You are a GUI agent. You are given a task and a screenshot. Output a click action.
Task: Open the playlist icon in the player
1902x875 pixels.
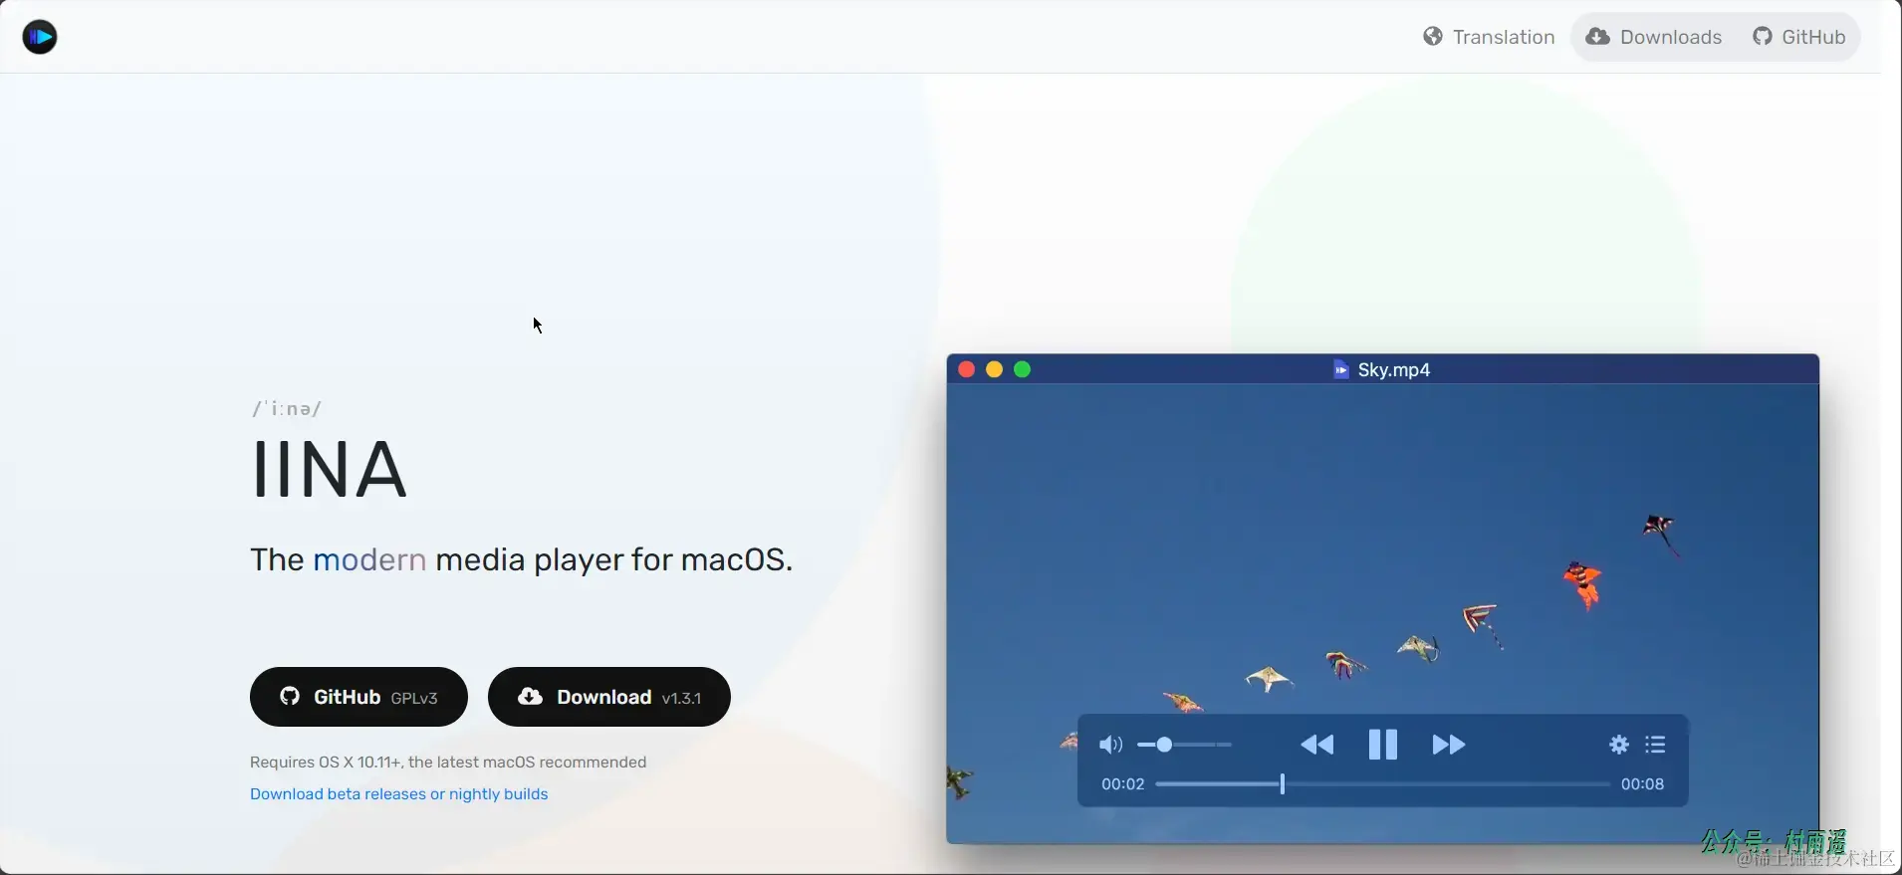pos(1655,745)
